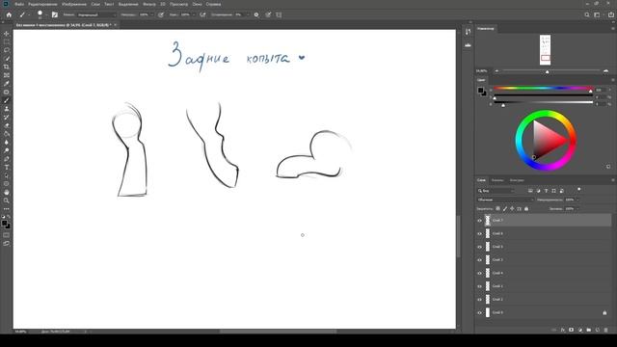Open the layer blend mode dropdown
This screenshot has height=347, width=617.
(x=505, y=200)
